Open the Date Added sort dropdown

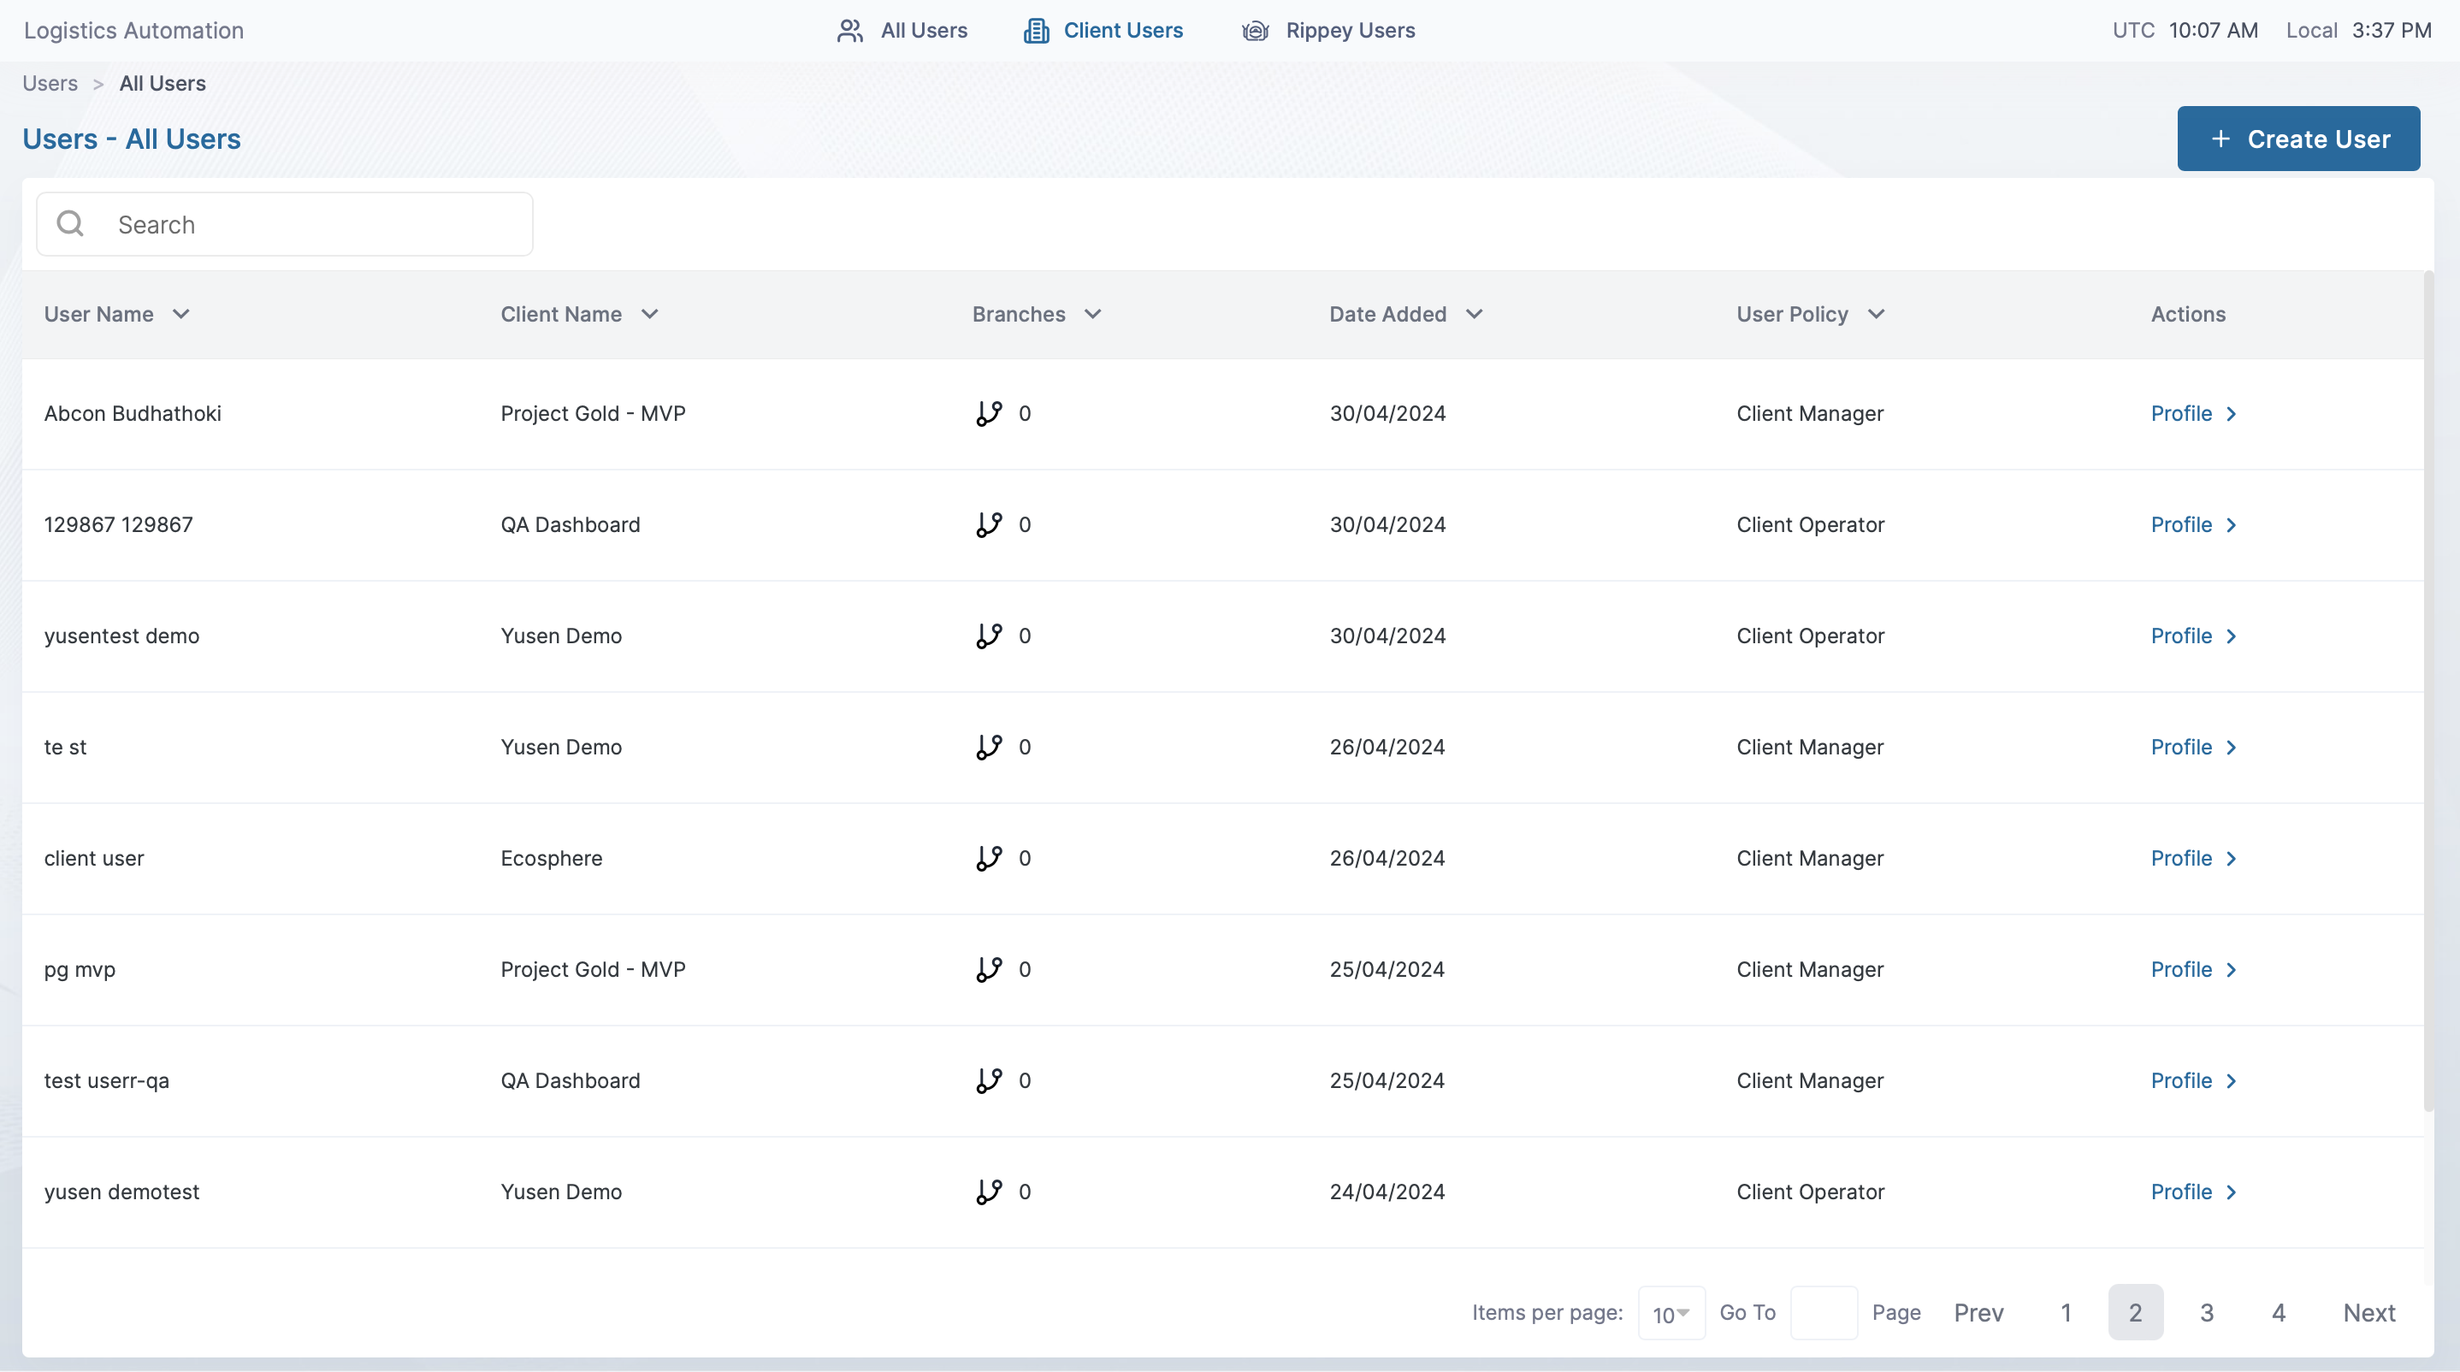click(1474, 314)
